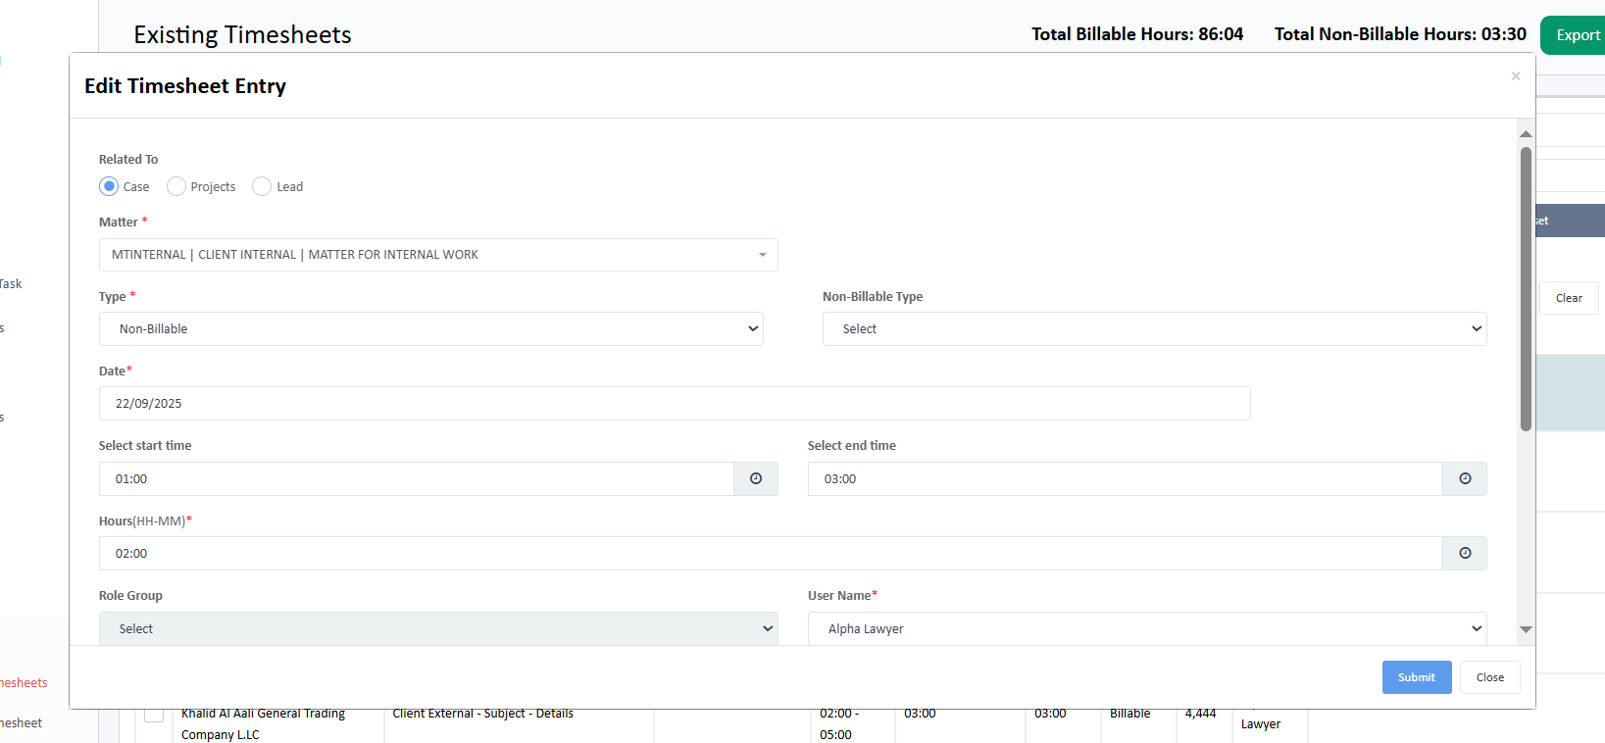Close the Edit Timesheet Entry dialog with the X

pos(1516,75)
